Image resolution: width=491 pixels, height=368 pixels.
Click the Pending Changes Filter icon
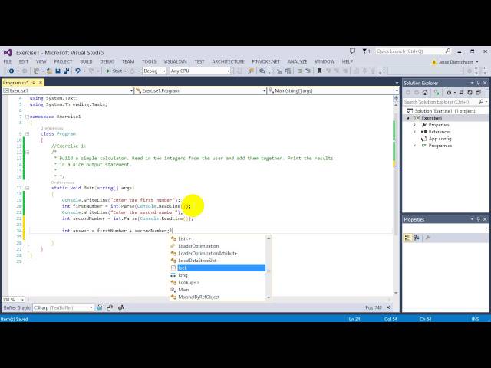[449, 92]
